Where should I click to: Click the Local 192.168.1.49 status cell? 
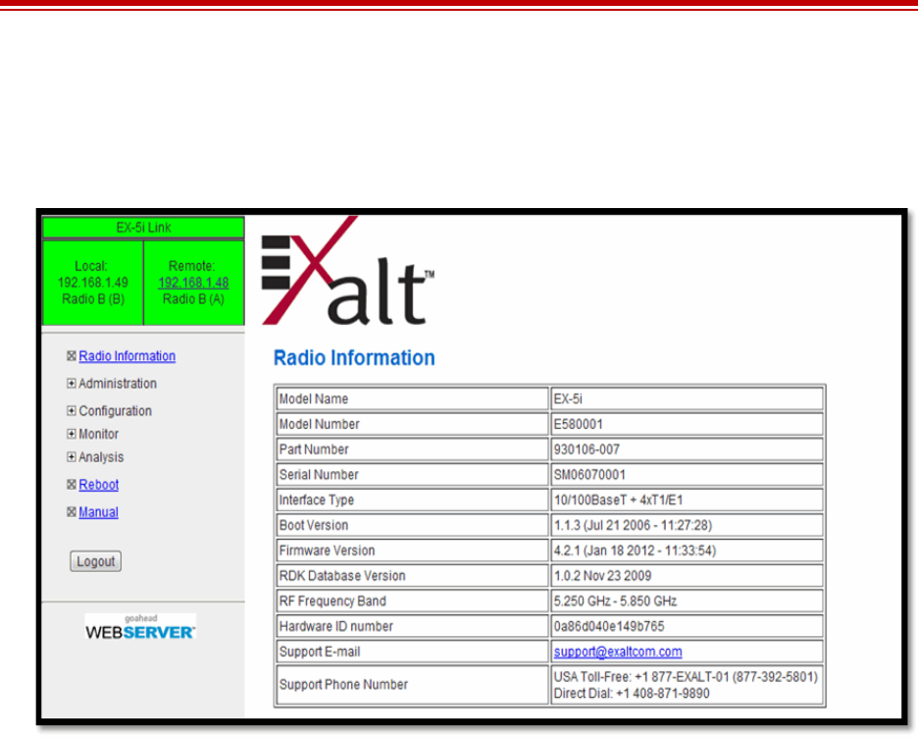pos(93,283)
